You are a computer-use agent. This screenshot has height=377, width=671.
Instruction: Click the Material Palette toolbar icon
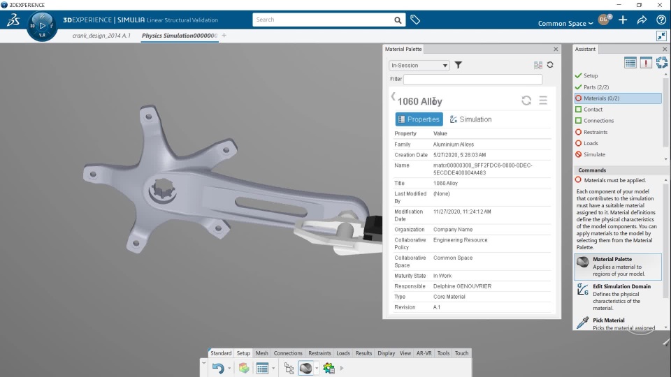(x=305, y=368)
